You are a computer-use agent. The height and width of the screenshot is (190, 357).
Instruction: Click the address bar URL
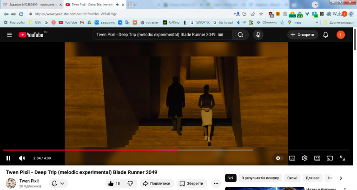point(76,14)
